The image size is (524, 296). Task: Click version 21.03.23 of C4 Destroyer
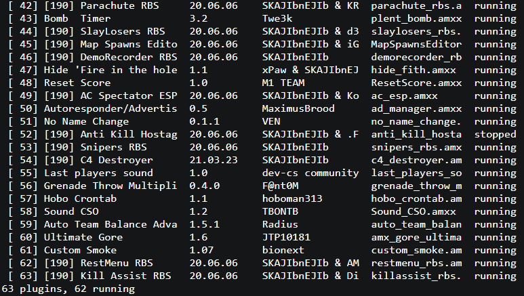tap(214, 160)
